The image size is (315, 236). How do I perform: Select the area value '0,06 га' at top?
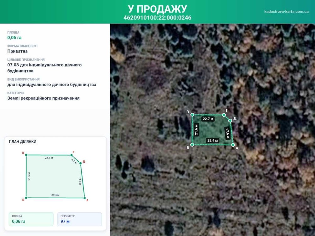click(x=14, y=37)
